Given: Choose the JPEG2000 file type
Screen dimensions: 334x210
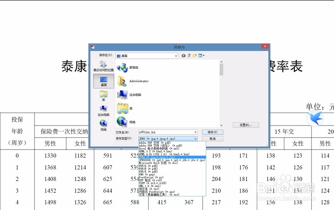Looking at the screenshot, I should click(172, 160).
